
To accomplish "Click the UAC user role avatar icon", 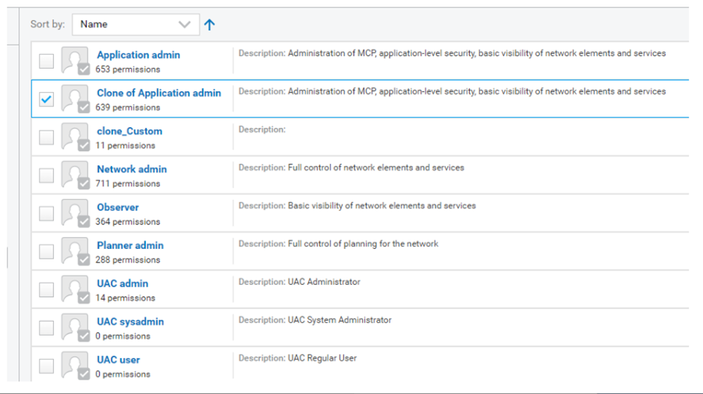I will click(75, 365).
